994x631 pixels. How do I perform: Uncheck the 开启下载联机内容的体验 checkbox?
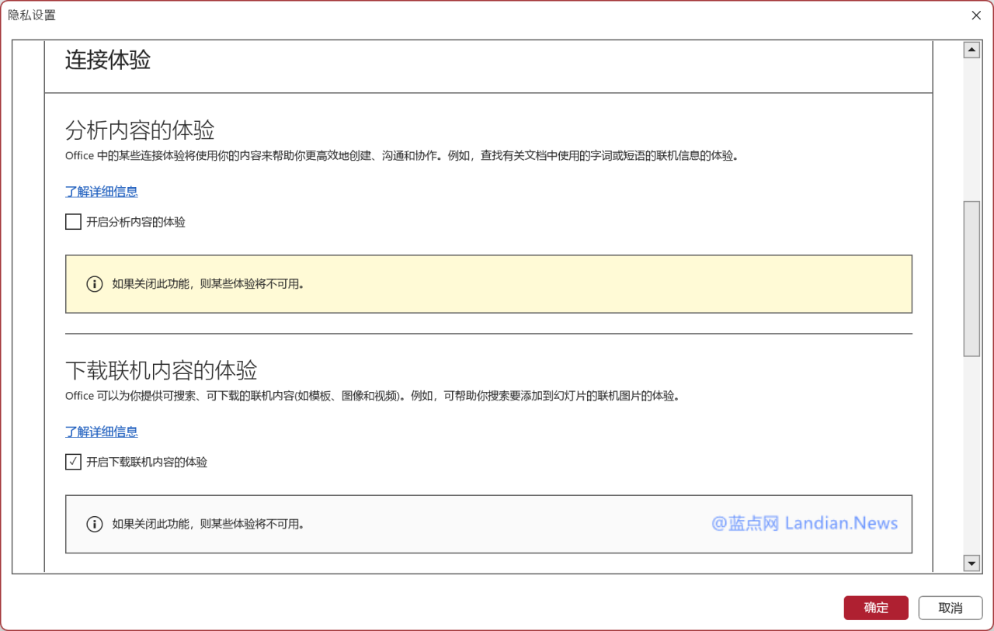coord(73,462)
